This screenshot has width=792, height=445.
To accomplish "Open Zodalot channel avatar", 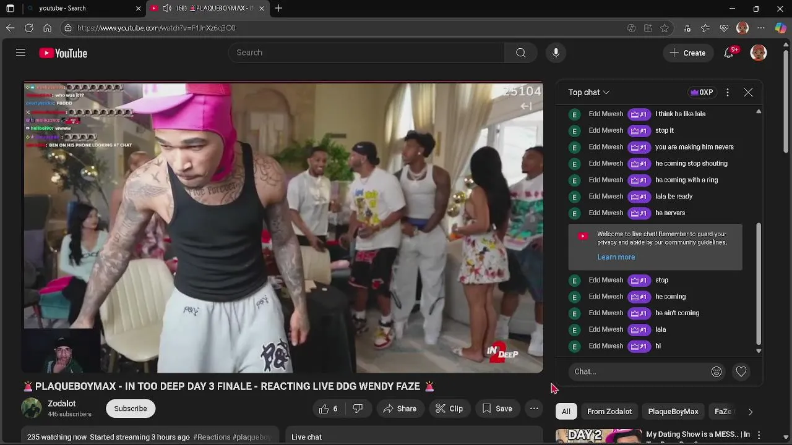I will [x=32, y=408].
